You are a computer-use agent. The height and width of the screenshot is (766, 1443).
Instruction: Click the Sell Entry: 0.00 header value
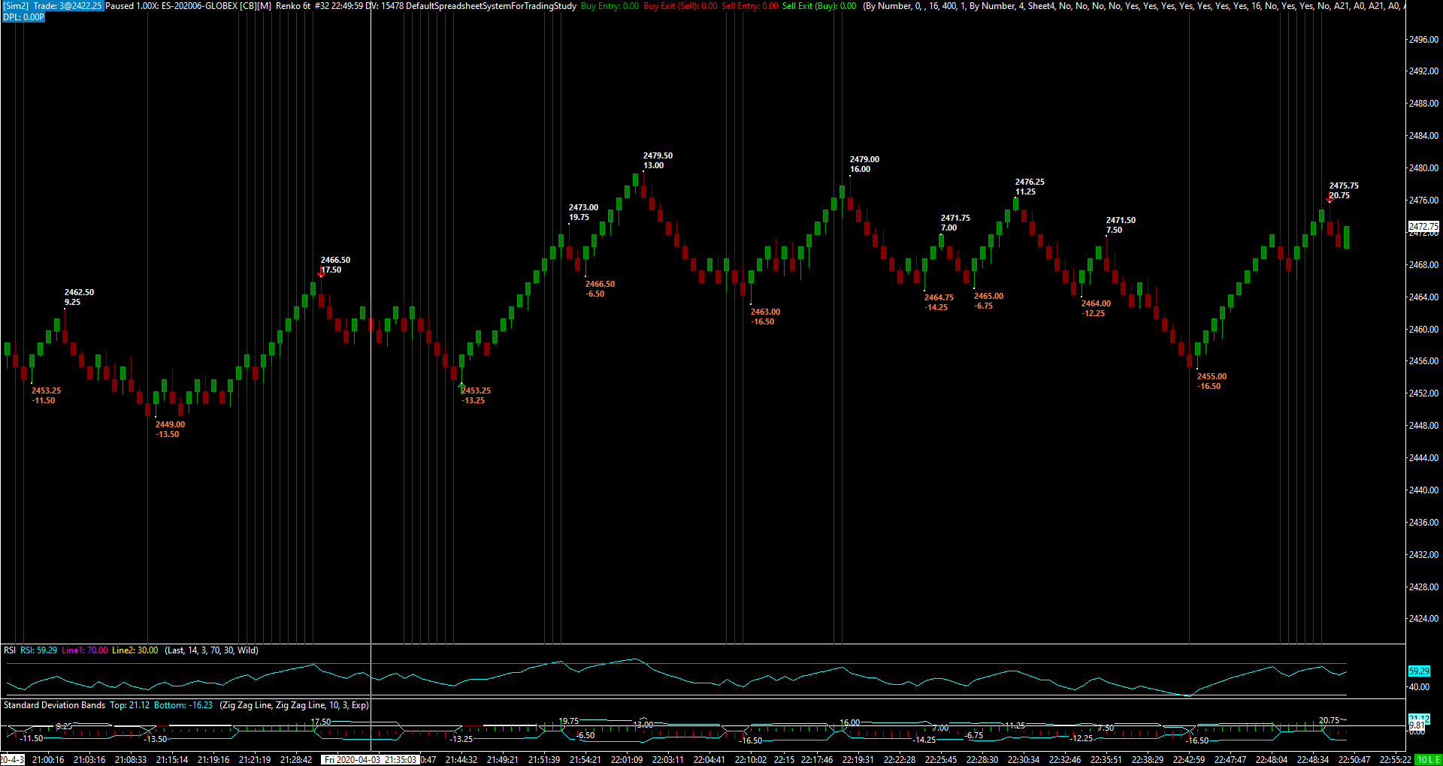point(750,6)
